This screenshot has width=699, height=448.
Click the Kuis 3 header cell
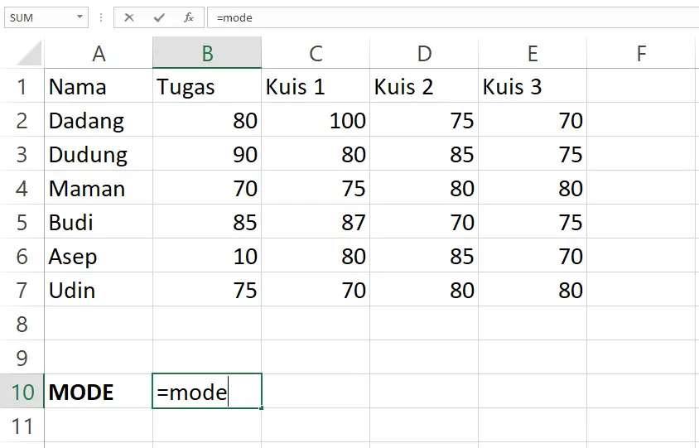(x=533, y=86)
